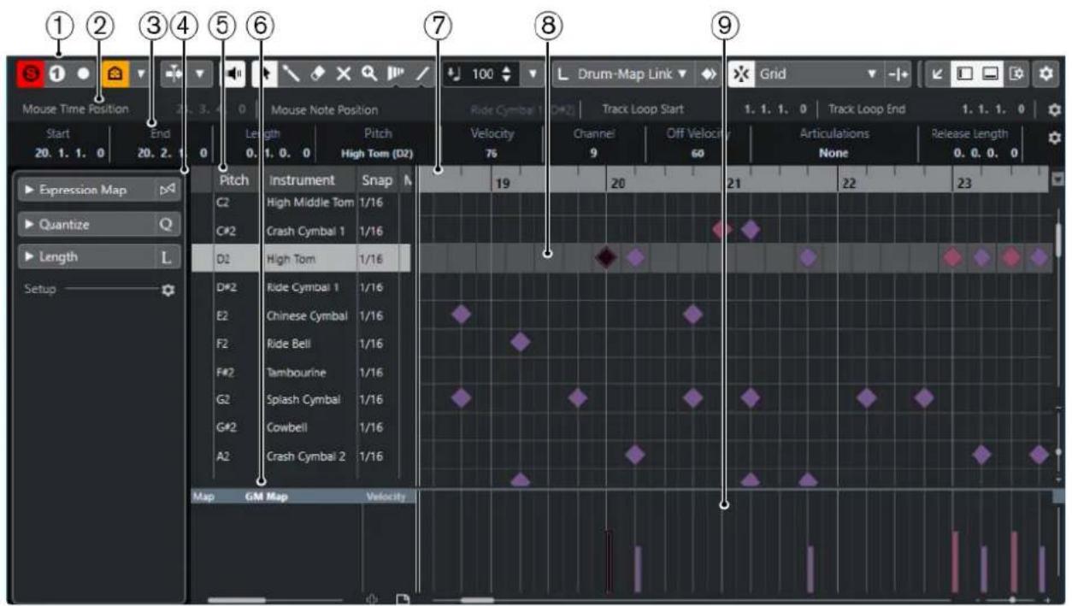Click the scrollbar under the drum sound list
Screen dimensions: 1072x606
[x=237, y=600]
